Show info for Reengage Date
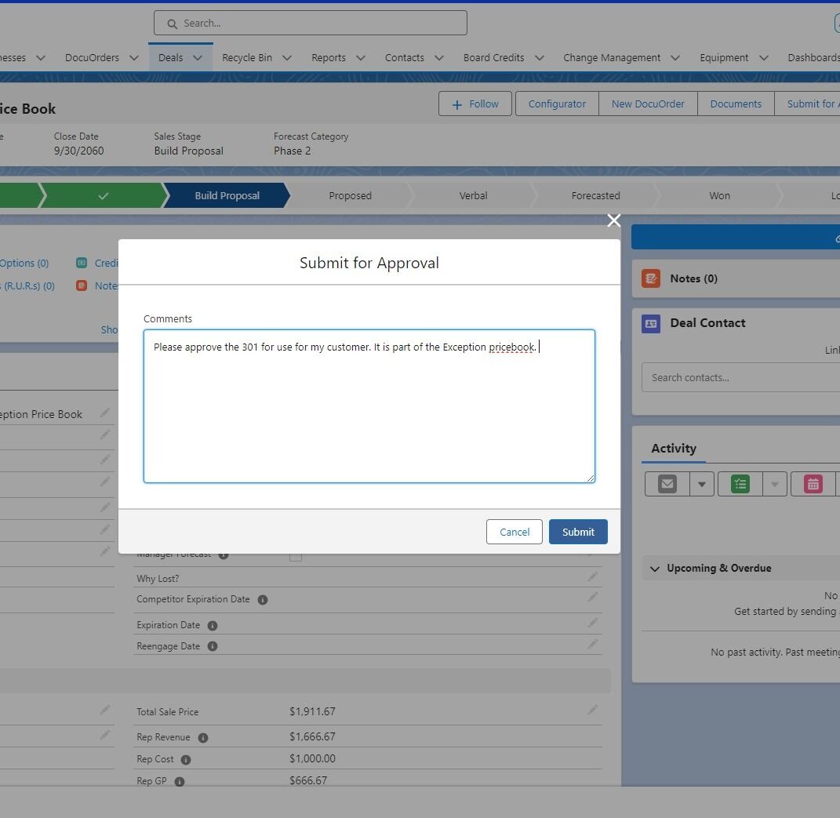 click(x=212, y=646)
